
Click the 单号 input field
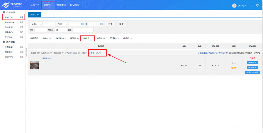coord(41,30)
